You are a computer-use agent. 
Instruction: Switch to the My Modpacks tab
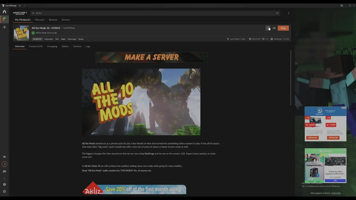pyautogui.click(x=23, y=20)
